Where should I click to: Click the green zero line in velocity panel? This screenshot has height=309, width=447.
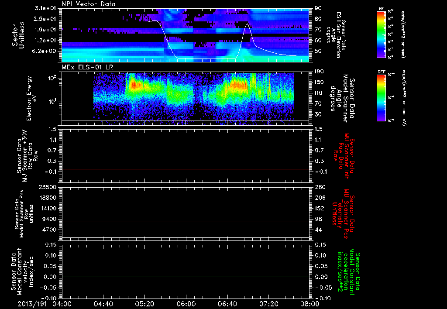click(185, 277)
